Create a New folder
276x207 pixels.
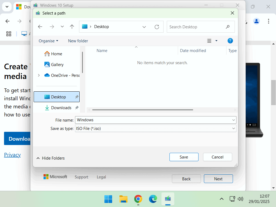click(x=78, y=41)
